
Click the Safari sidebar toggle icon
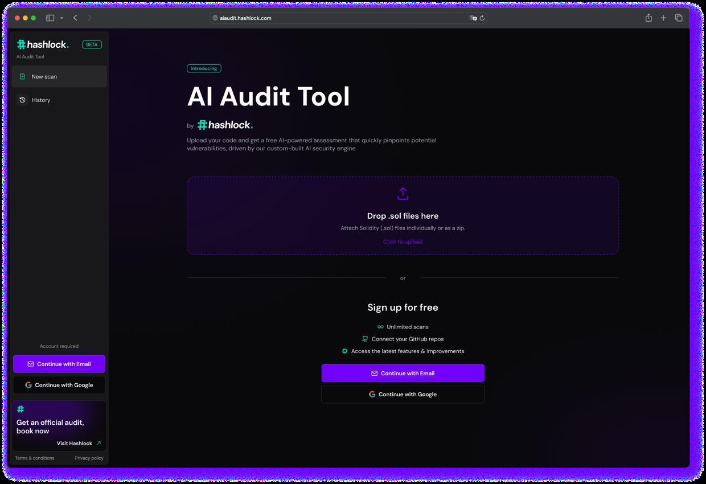point(50,18)
